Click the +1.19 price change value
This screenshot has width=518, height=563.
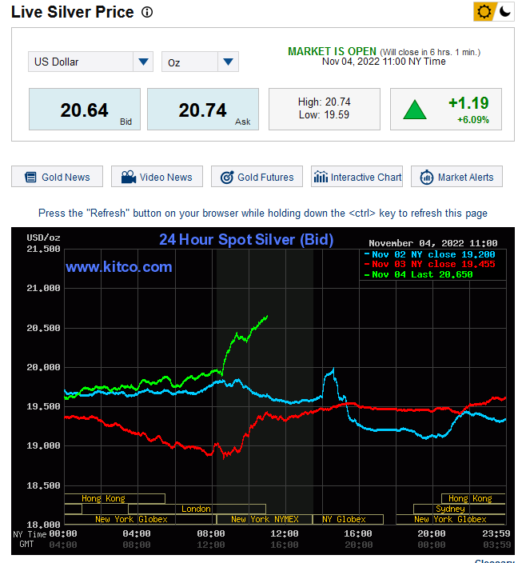coord(468,103)
